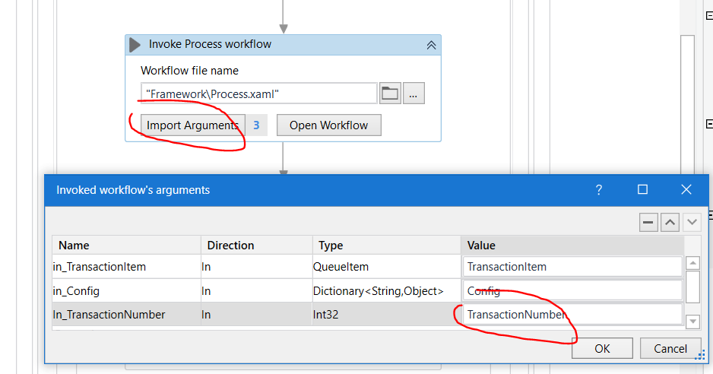Edit the TransactionItem value field
The width and height of the screenshot is (713, 374).
(572, 267)
